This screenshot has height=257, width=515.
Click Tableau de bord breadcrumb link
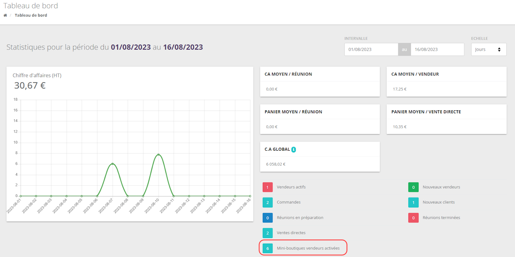pos(31,15)
